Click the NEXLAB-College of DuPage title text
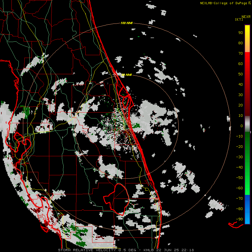 click(x=225, y=3)
